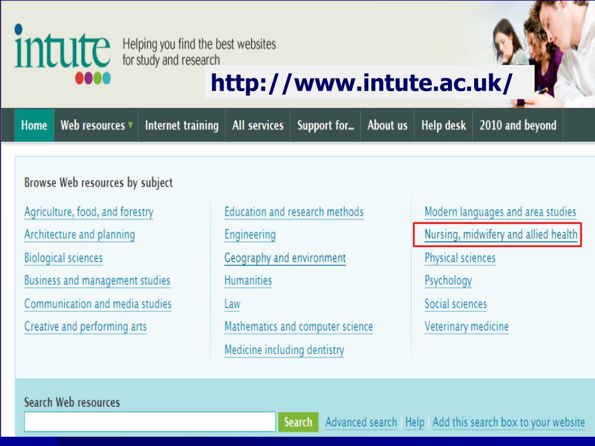Viewport: 595px width, 446px height.
Task: Visit the Help desk
Action: (x=443, y=125)
